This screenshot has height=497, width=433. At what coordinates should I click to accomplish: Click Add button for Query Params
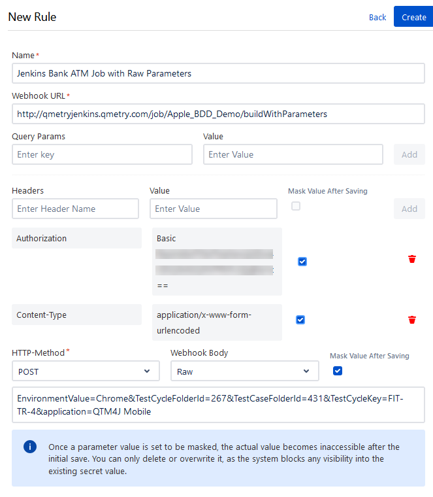pos(409,154)
